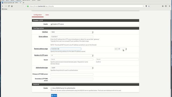Click the Primary L2TP DNS server field
Viewport: 172px width, 97px height.
click(72, 74)
